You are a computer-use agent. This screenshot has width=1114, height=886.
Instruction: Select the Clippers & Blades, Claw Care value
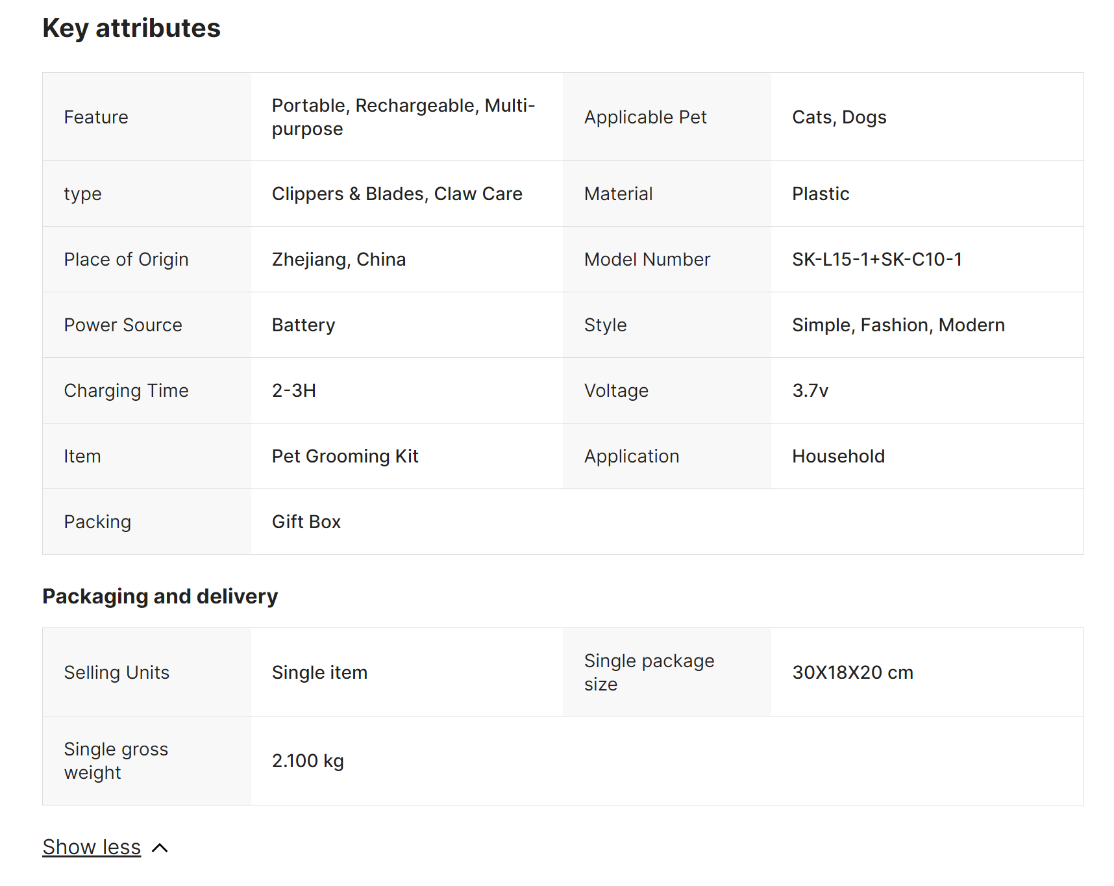click(x=397, y=194)
